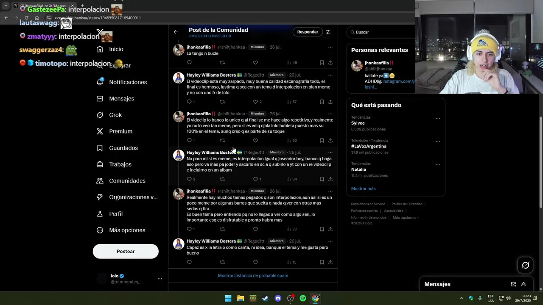Expand Más opciones in the sidebar
This screenshot has width=543, height=305.
tap(121, 230)
